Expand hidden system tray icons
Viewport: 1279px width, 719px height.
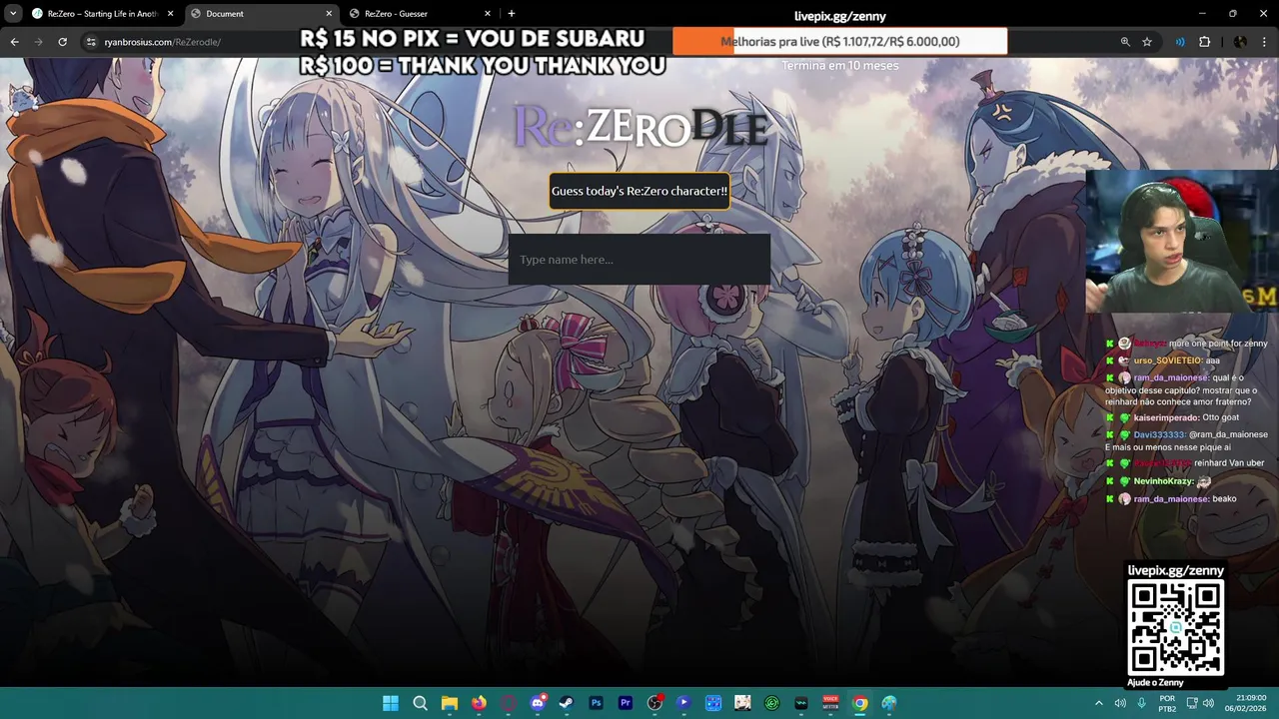[1099, 703]
